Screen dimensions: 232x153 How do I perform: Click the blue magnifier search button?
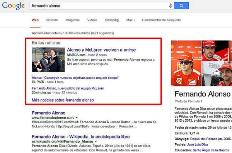[x=181, y=6]
